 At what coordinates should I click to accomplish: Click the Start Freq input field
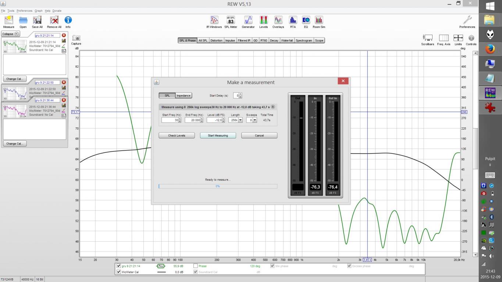click(170, 120)
